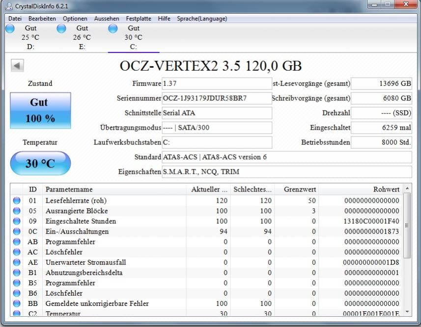Select disk E: status orb
This screenshot has height=327, width=421.
coord(61,28)
